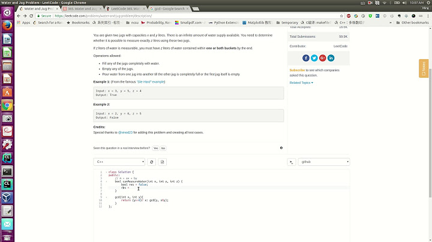Click Subscribe to see companies
432x242 pixels.
point(297,70)
